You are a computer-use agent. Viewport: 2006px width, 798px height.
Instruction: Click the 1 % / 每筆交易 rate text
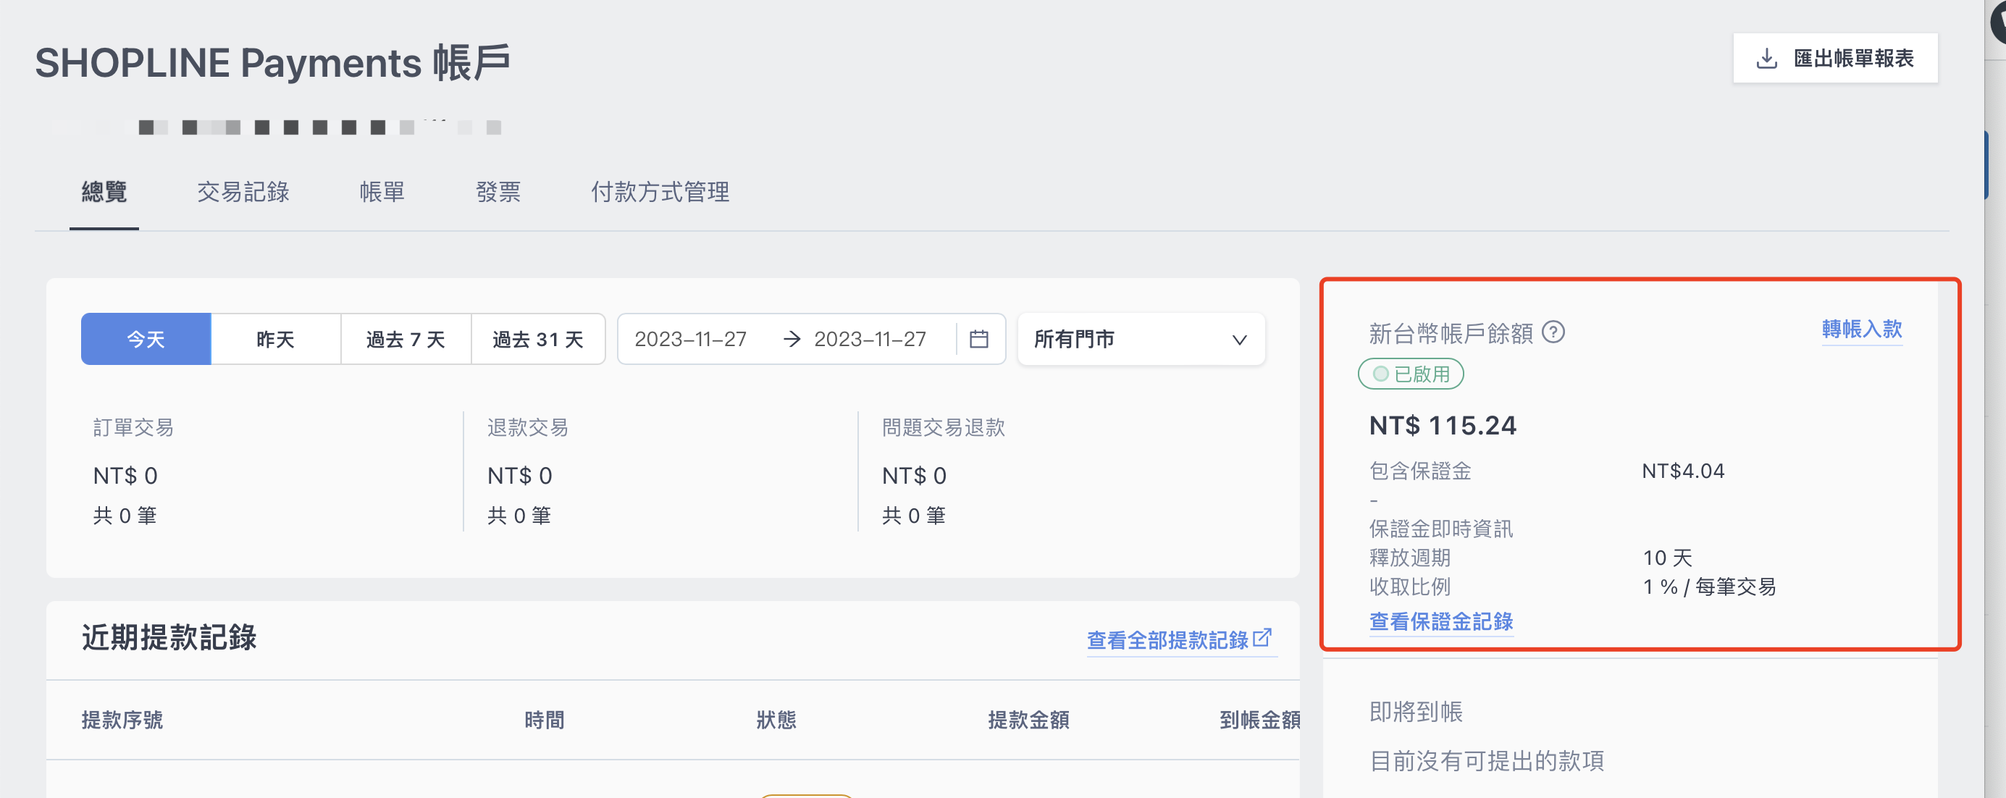tap(1708, 587)
